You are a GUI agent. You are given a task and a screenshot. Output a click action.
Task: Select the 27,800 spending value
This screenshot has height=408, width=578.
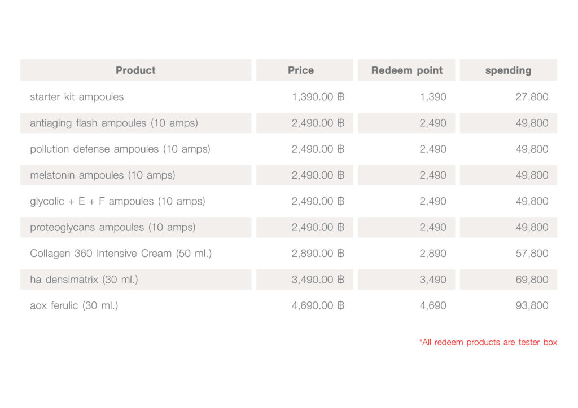[532, 97]
